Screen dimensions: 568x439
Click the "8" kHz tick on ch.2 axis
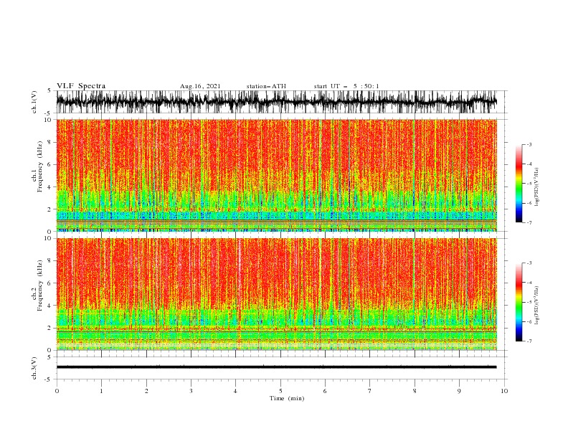tap(50, 261)
